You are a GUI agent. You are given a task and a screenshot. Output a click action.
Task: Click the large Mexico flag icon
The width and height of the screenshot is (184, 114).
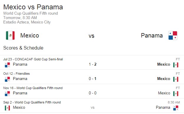click(x=10, y=35)
